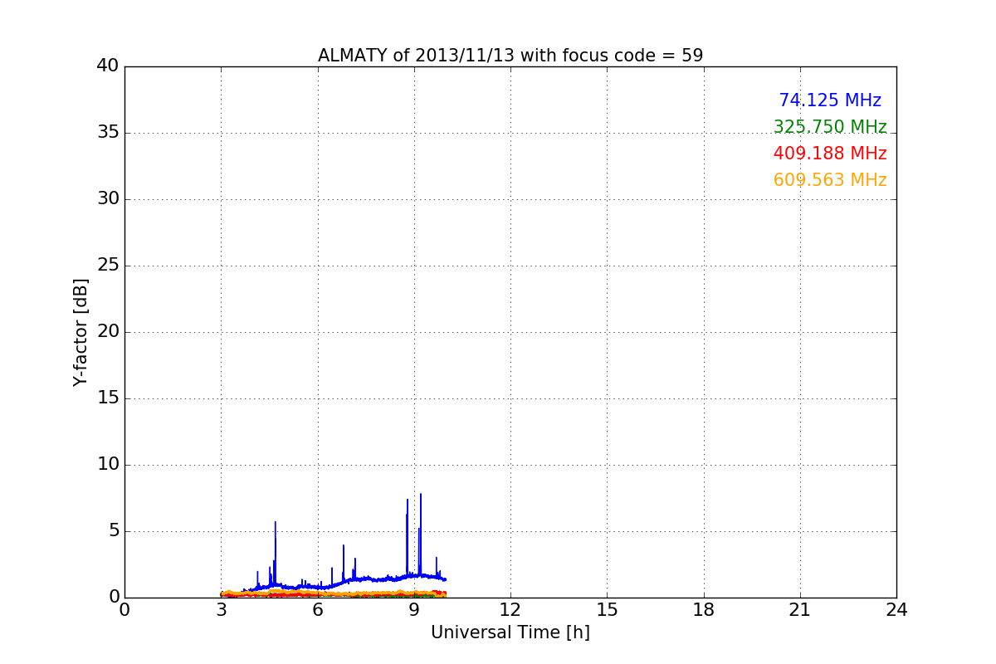Click the Y-factor [dB] axis label
Screen dimensions: 996x664
click(81, 332)
